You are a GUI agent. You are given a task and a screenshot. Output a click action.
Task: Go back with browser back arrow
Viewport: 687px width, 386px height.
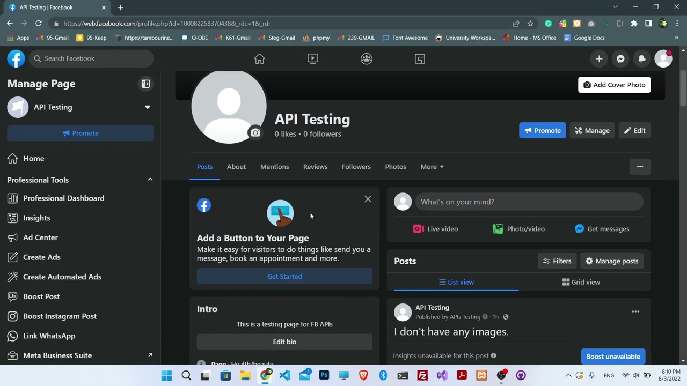tap(10, 24)
